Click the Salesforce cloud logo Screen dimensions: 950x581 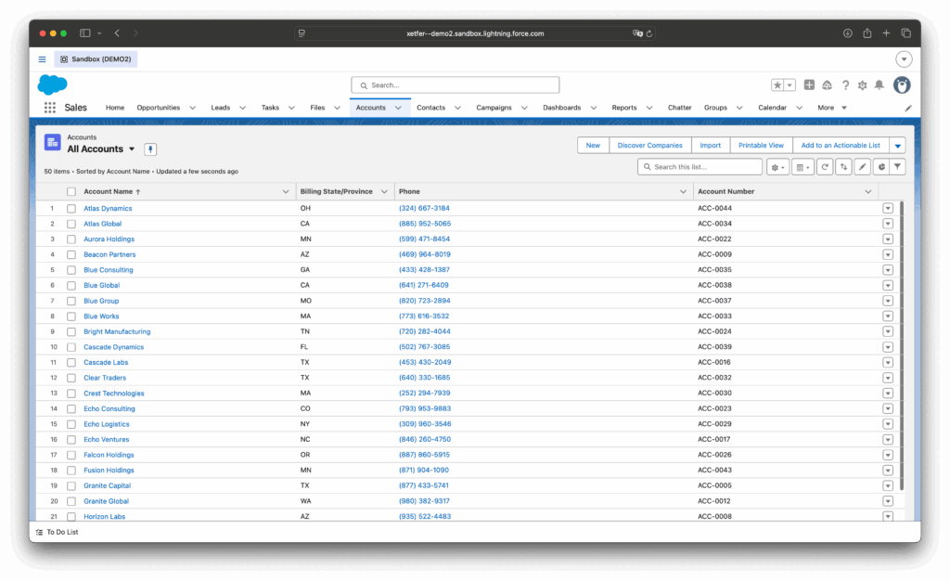(x=52, y=84)
